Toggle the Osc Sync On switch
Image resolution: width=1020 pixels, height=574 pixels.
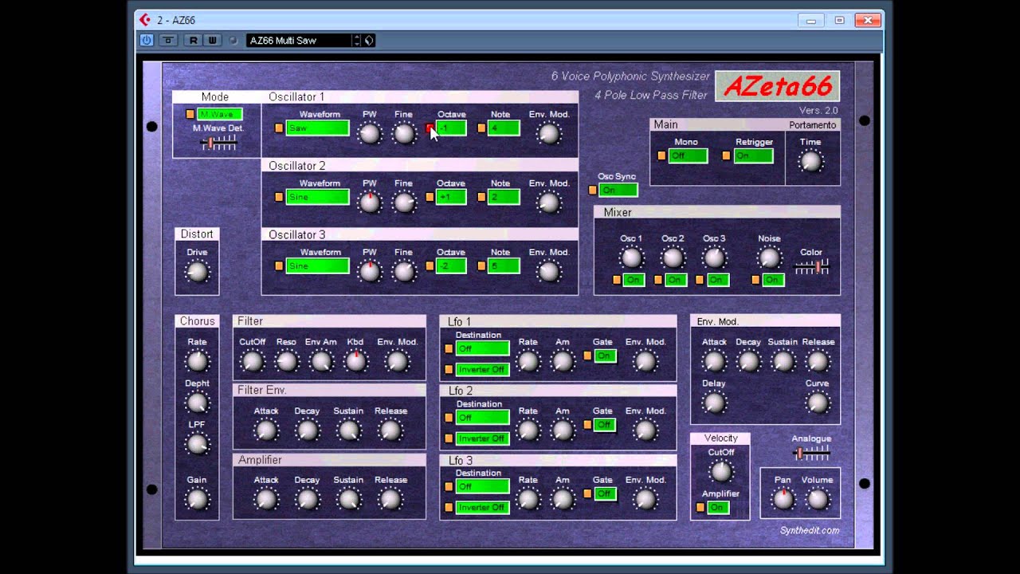click(x=618, y=190)
